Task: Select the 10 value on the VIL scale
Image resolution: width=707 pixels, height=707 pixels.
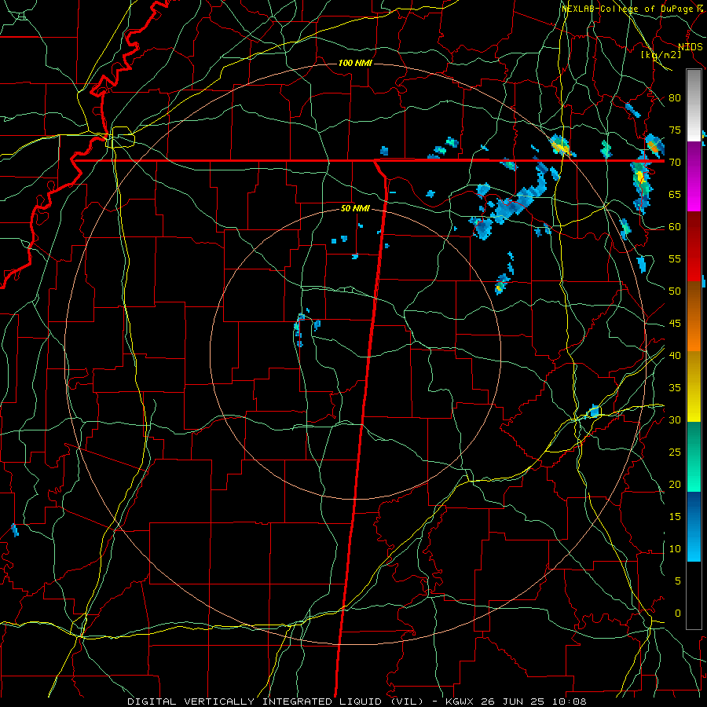Action: [675, 549]
